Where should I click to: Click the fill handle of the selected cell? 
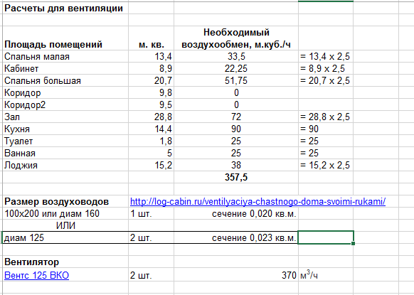pyautogui.click(x=354, y=243)
